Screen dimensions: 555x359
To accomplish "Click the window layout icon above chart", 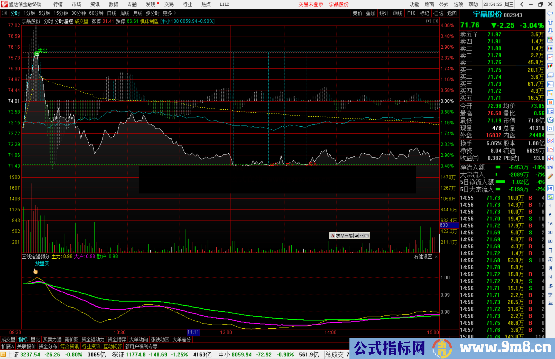I will pos(436,21).
